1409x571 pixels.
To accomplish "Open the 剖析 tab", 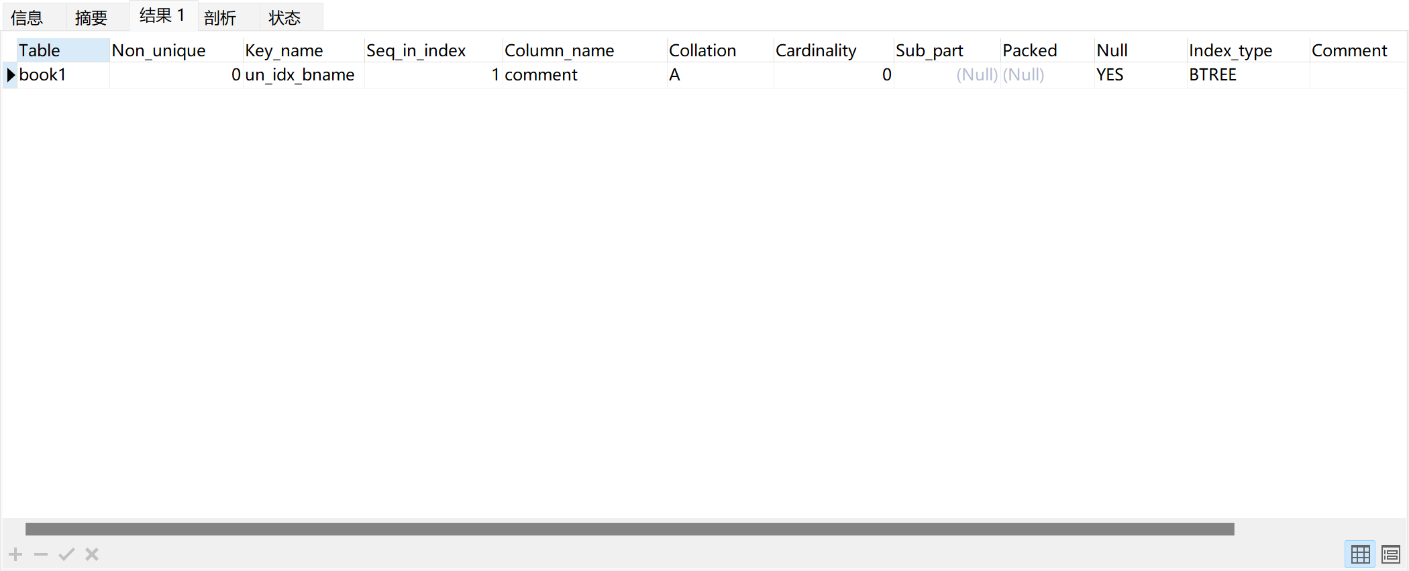I will [x=220, y=17].
